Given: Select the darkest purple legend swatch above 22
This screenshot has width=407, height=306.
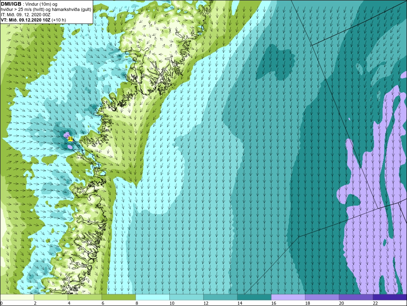Looking at the screenshot, I should [x=390, y=297].
